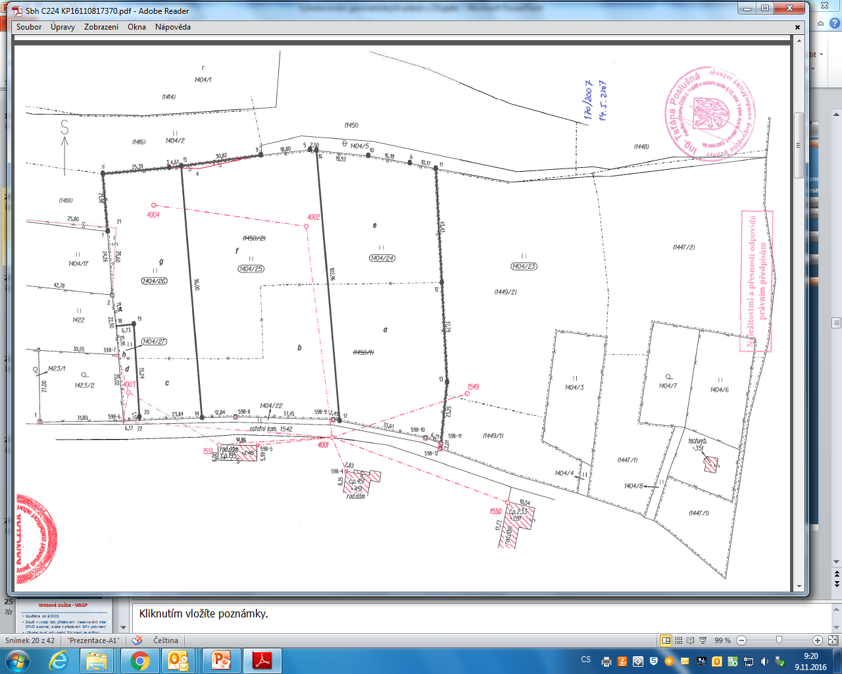Viewport: 842px width, 674px height.
Task: Open the Zobrazení menu
Action: [101, 27]
